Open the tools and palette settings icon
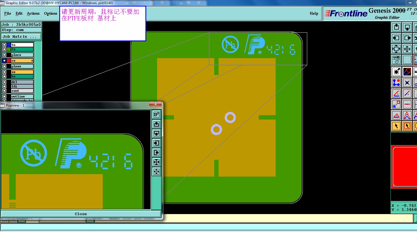 click(x=396, y=59)
